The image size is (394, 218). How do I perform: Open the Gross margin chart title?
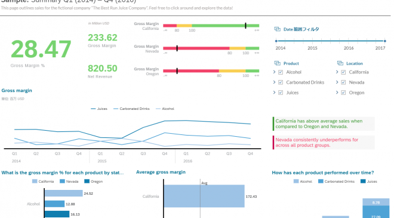[17, 91]
